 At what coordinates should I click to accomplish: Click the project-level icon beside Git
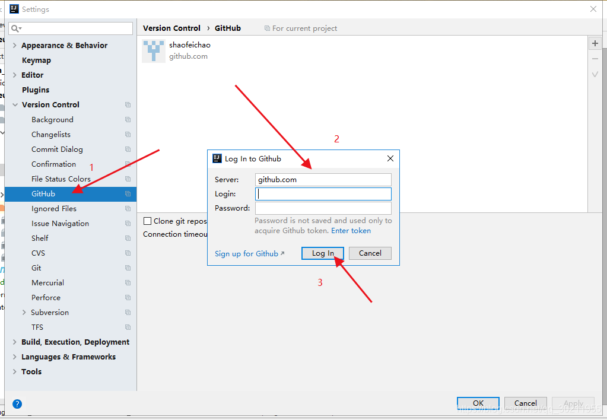click(128, 268)
